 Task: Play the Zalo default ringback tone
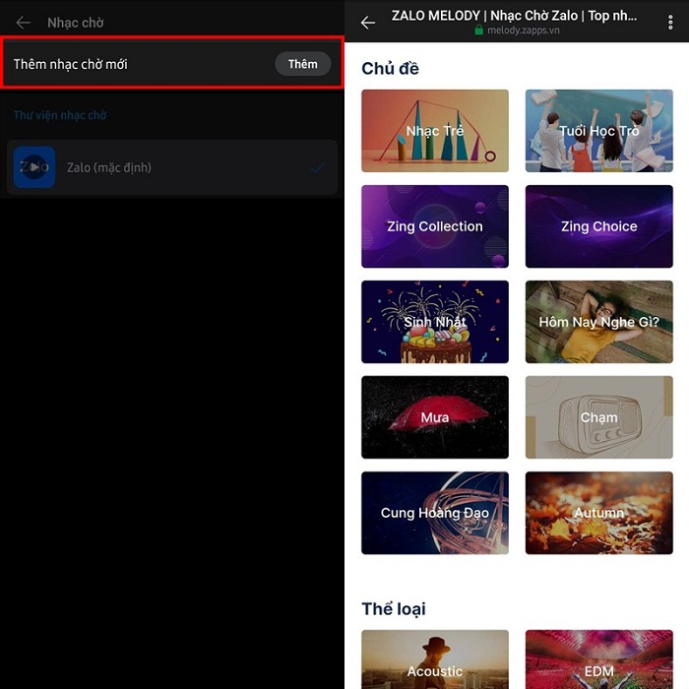coord(34,167)
